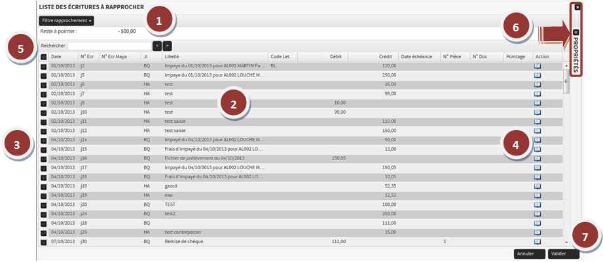Open the Filtre rapprochement dropdown
Image resolution: width=603 pixels, height=262 pixels.
coord(67,21)
